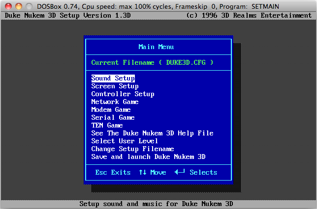Click the up-down arrows Move hint
The width and height of the screenshot is (317, 209).
coord(153,173)
